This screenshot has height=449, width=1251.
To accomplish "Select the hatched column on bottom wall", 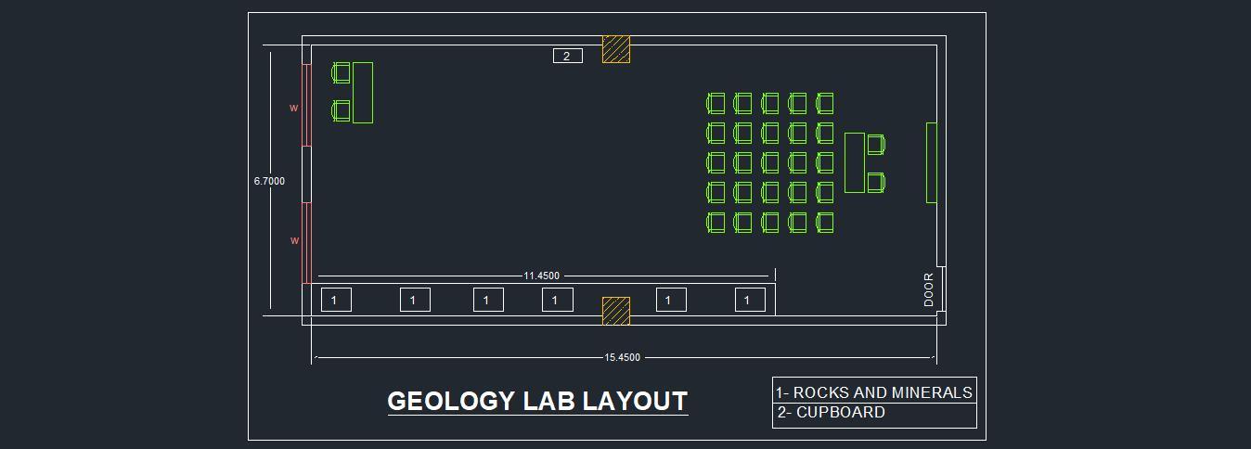I will click(616, 311).
